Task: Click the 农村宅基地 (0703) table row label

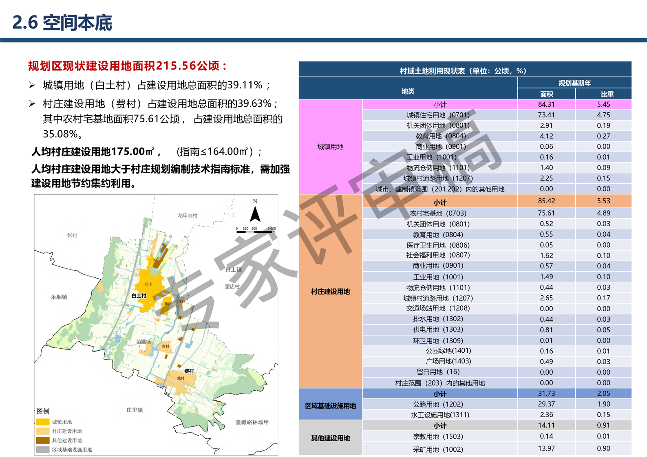Action: 438,213
